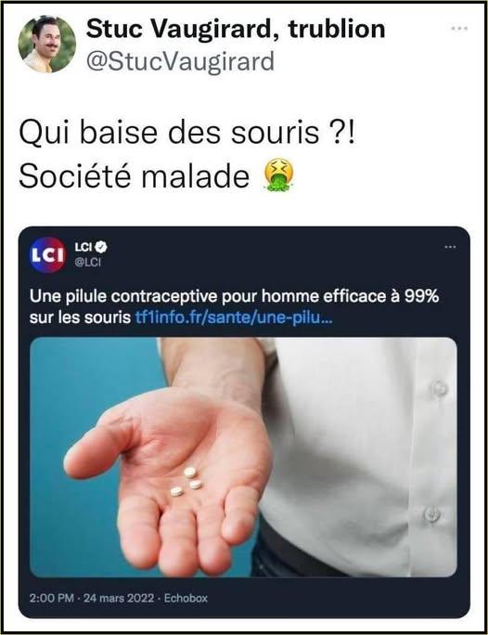The height and width of the screenshot is (635, 488).
Task: Open Stuc Vaugirard's profile picture
Action: point(47,45)
